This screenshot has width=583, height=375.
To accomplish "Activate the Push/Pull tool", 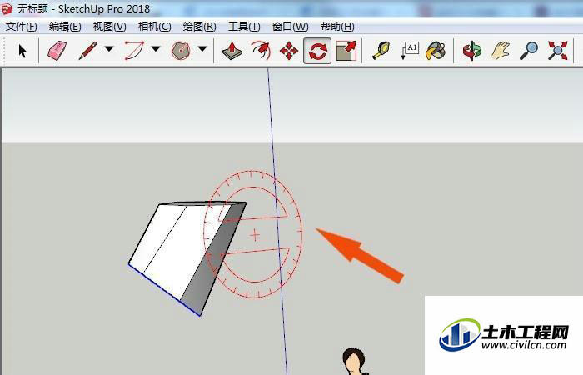I will (232, 51).
